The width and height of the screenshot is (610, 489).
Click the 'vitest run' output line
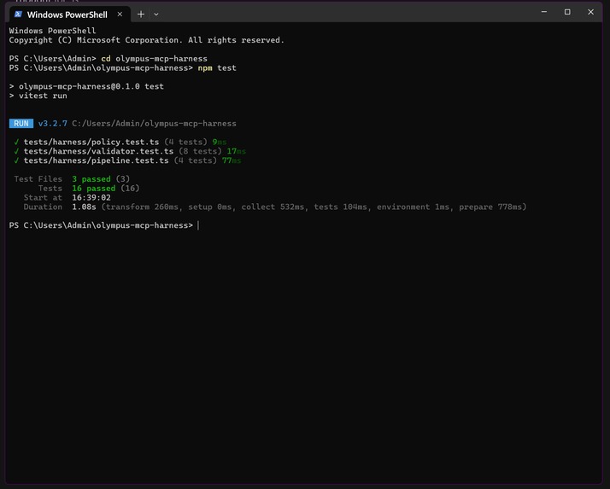coord(38,96)
